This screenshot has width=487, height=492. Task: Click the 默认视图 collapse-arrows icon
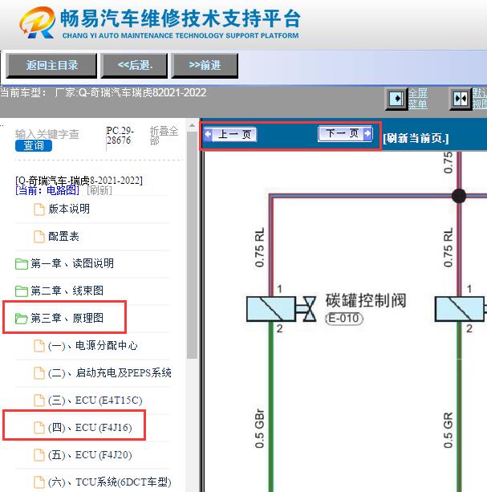click(461, 99)
